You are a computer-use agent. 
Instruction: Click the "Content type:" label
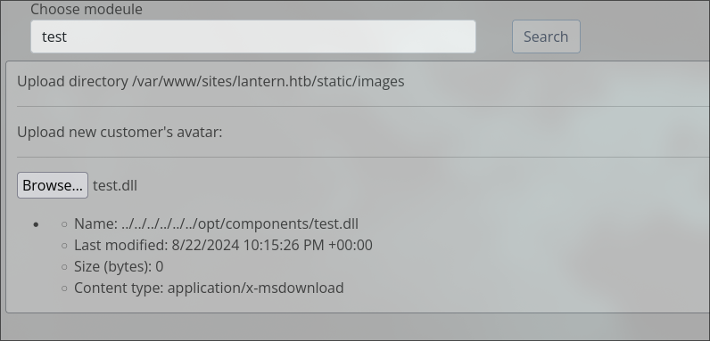click(x=120, y=288)
